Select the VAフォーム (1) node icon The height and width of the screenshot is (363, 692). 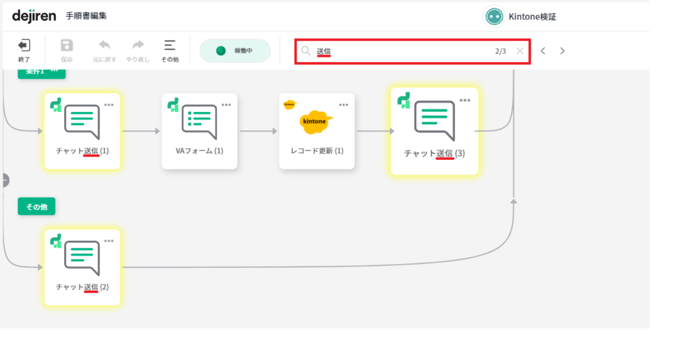[199, 122]
